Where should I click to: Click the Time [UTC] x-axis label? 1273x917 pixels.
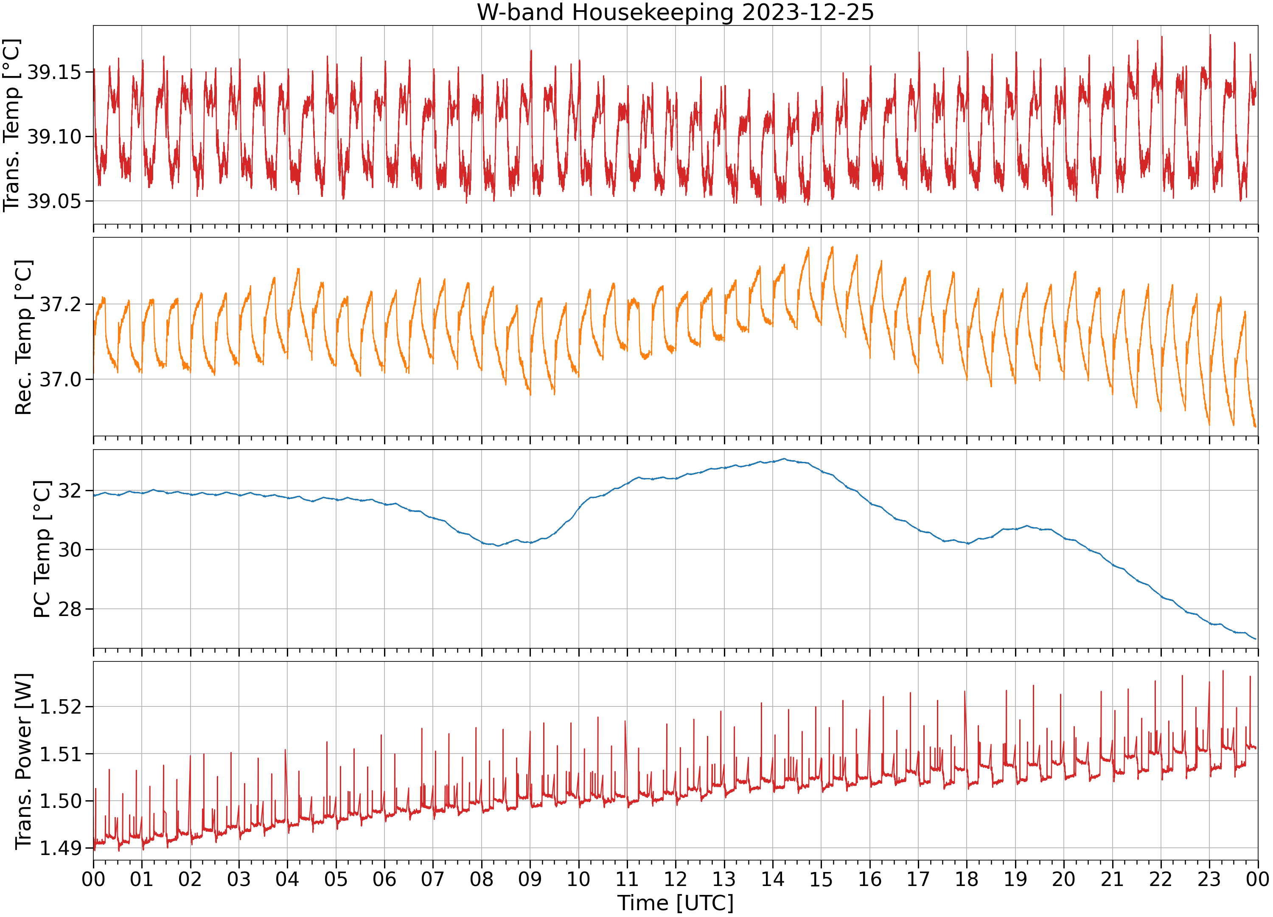675,903
